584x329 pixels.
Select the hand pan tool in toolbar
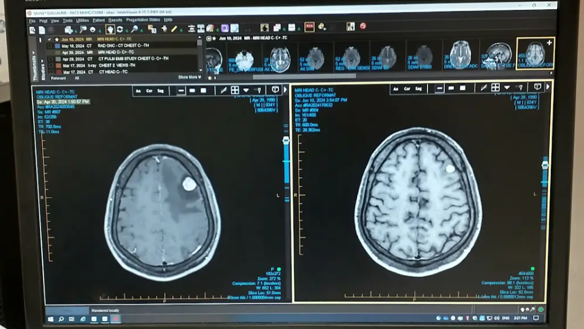click(110, 29)
